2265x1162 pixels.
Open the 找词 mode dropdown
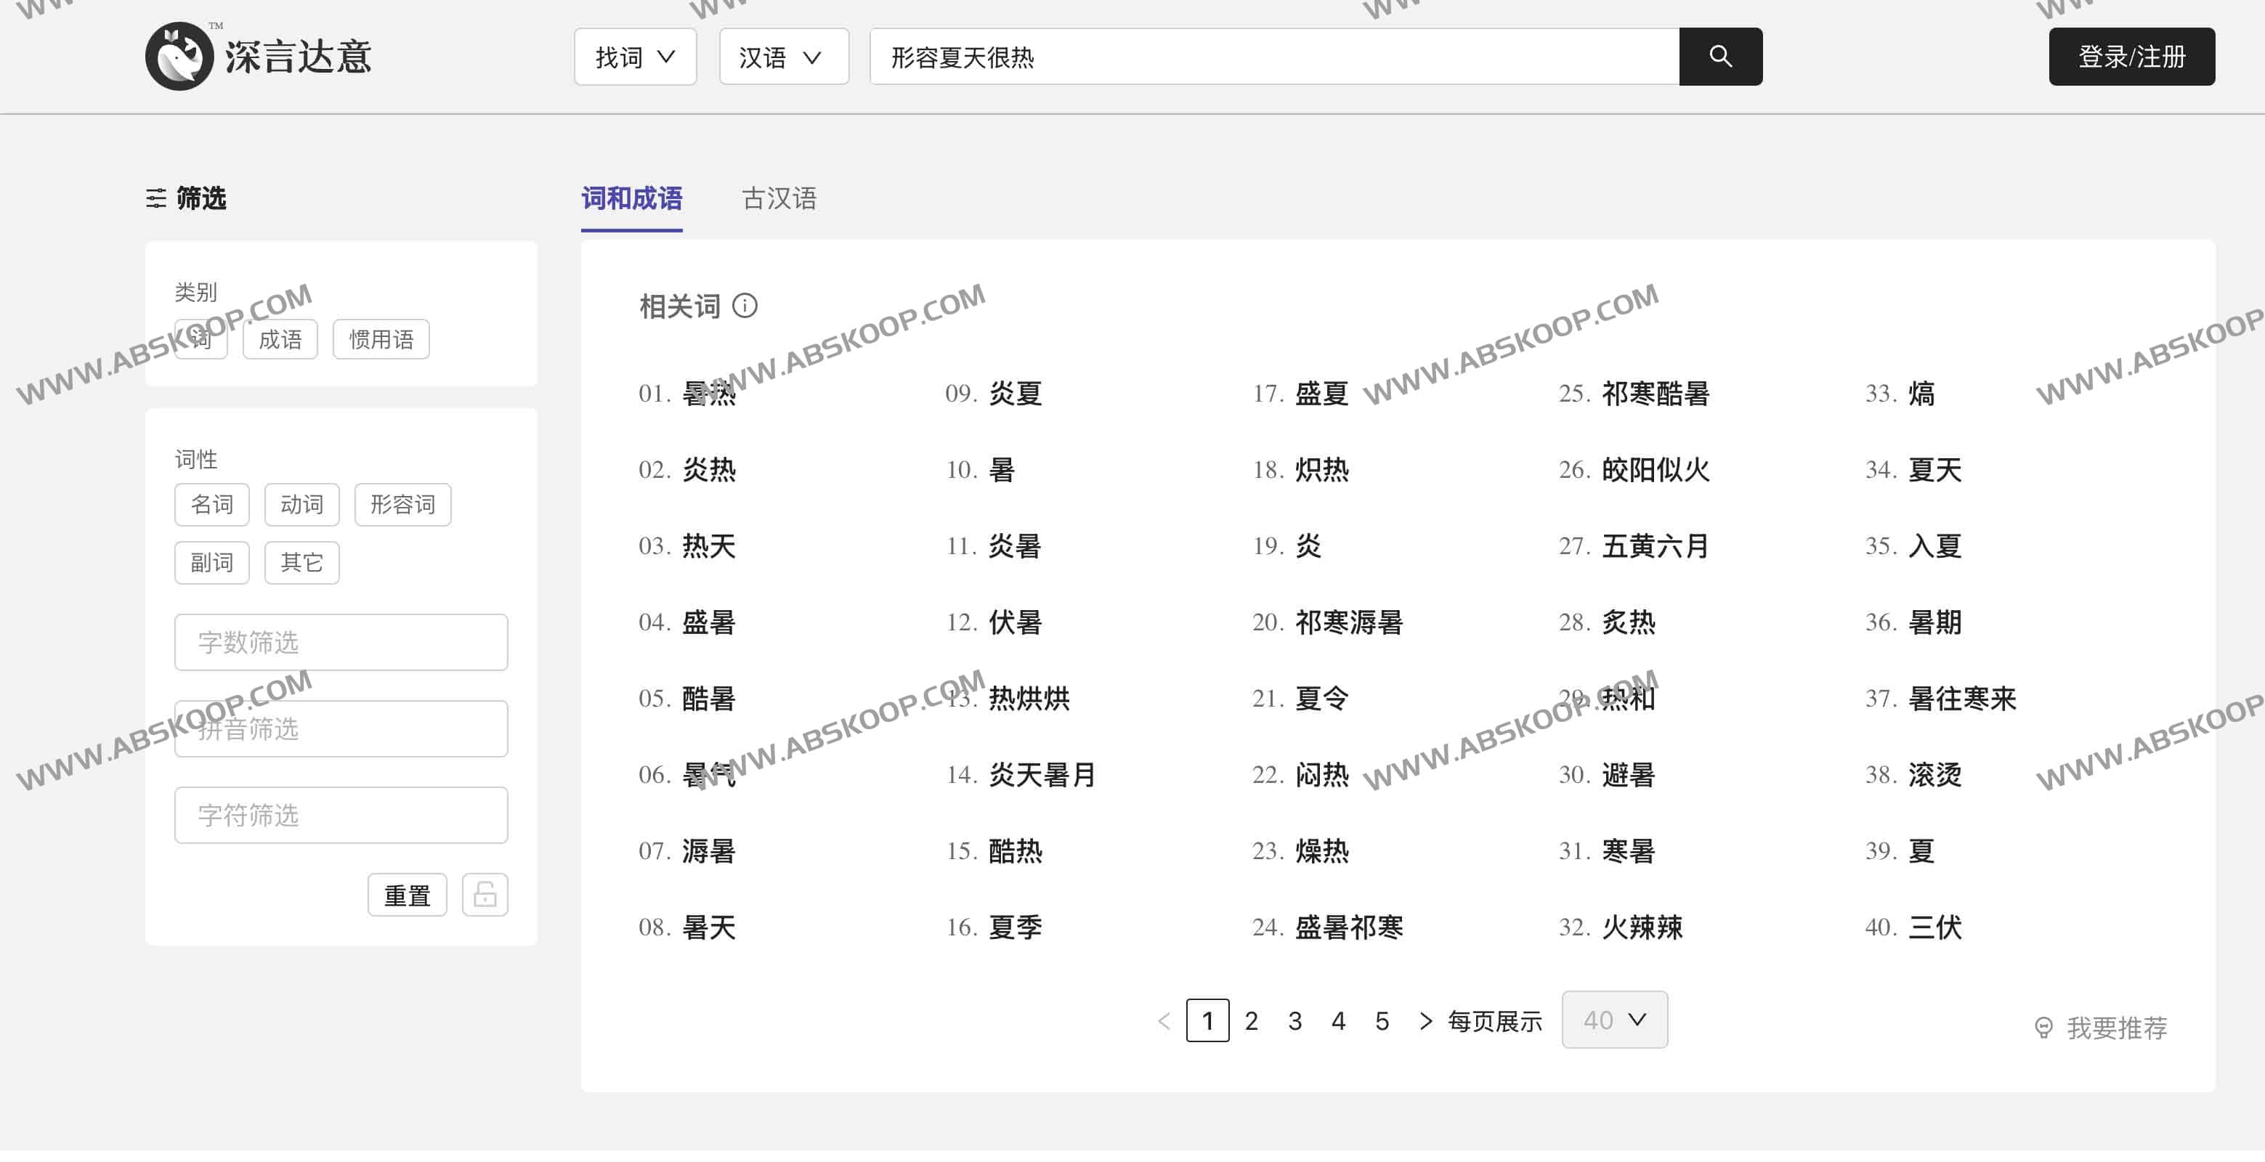635,56
